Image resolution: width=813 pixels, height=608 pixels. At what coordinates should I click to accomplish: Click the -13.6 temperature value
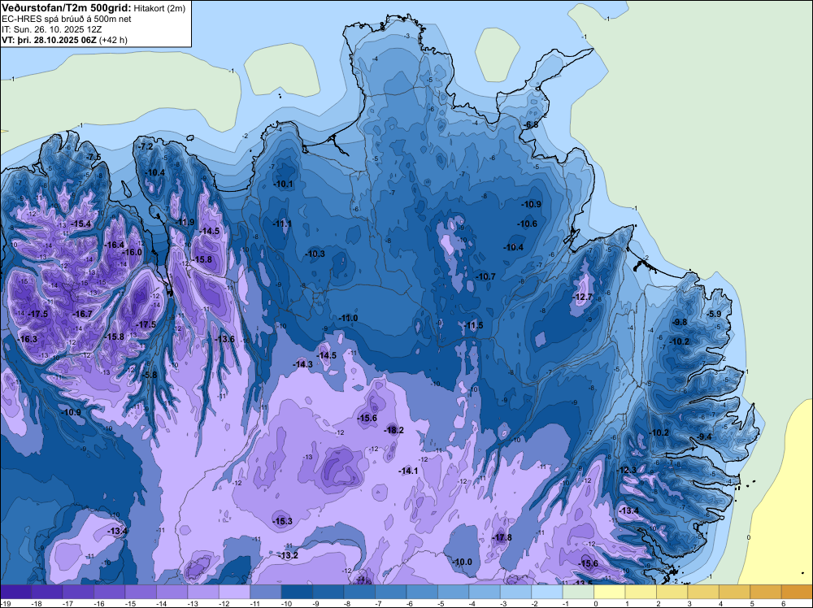225,339
